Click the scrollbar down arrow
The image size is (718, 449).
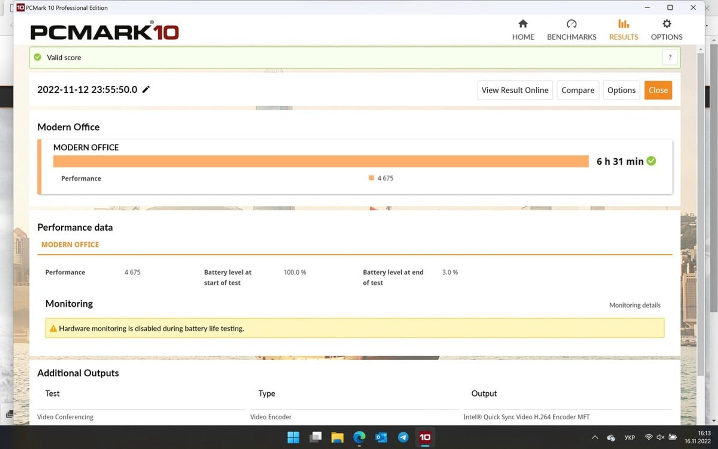[714, 421]
